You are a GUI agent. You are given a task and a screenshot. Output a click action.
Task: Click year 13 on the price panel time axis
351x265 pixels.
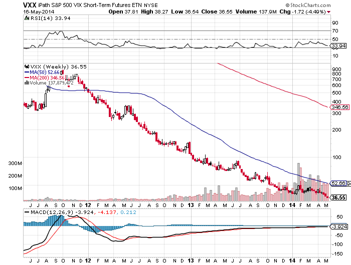[x=191, y=205]
